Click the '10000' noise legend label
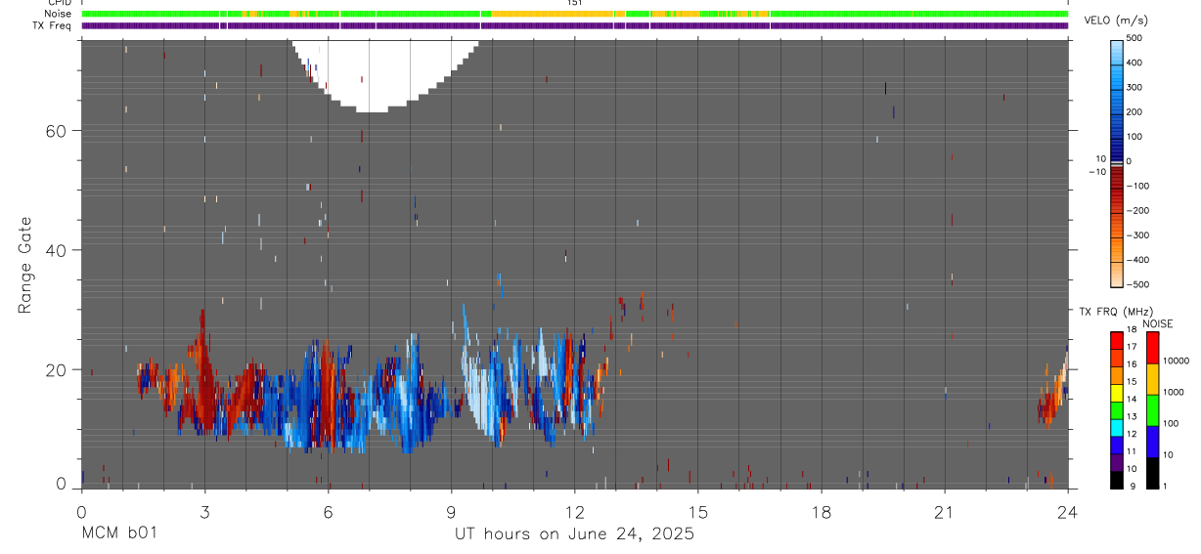 coord(1176,362)
